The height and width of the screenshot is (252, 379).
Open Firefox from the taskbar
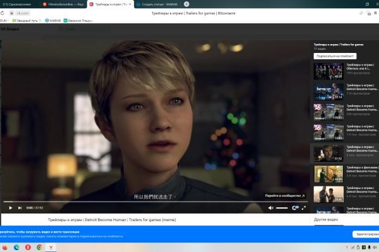(5, 248)
